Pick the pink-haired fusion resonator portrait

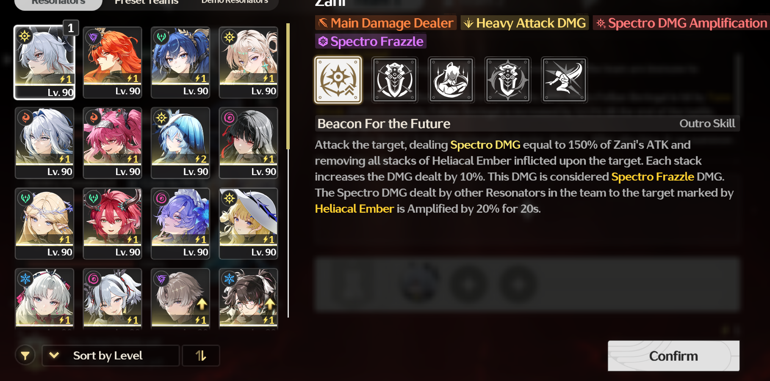tap(112, 143)
